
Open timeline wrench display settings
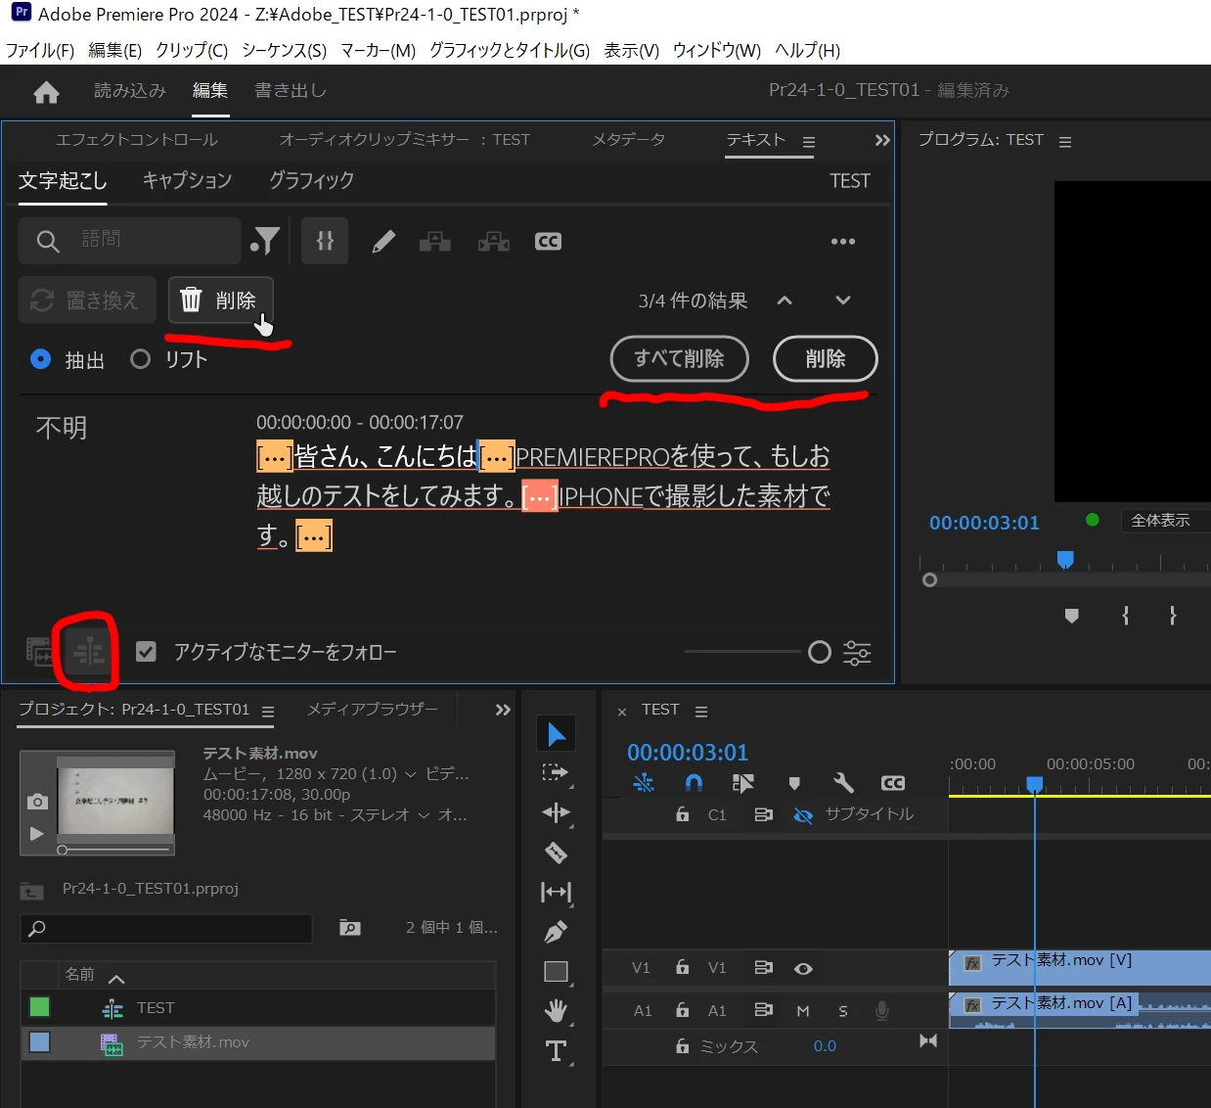point(843,783)
